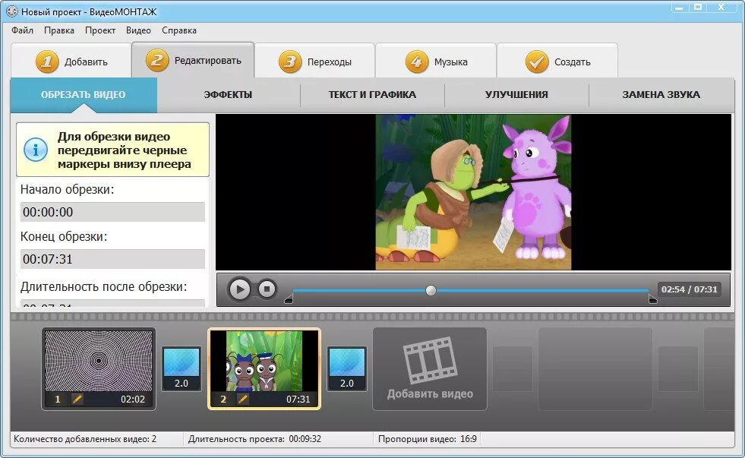Open the ЭФФЕКТЫ sub-tab
This screenshot has height=458, width=745.
(x=228, y=94)
